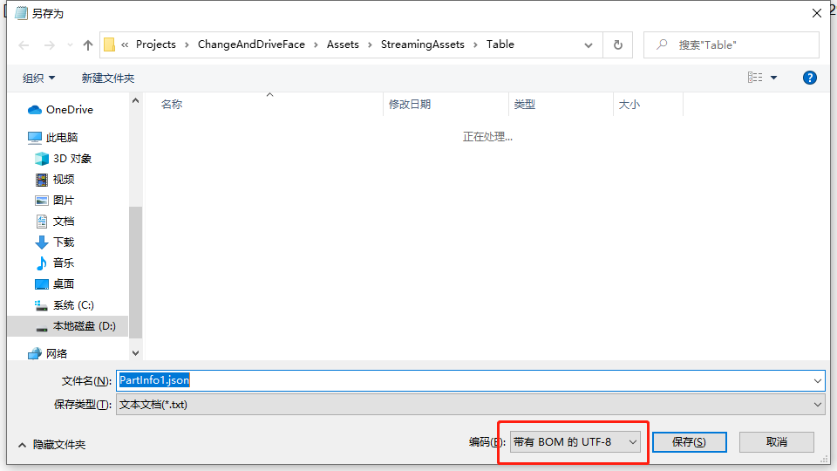Click the 取消 button
Image resolution: width=837 pixels, height=471 pixels.
777,442
